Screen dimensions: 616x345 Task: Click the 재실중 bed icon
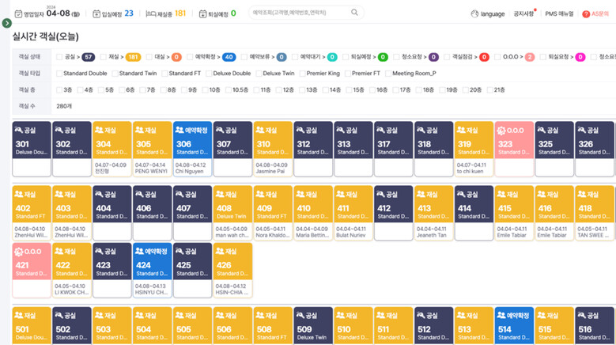pyautogui.click(x=151, y=13)
